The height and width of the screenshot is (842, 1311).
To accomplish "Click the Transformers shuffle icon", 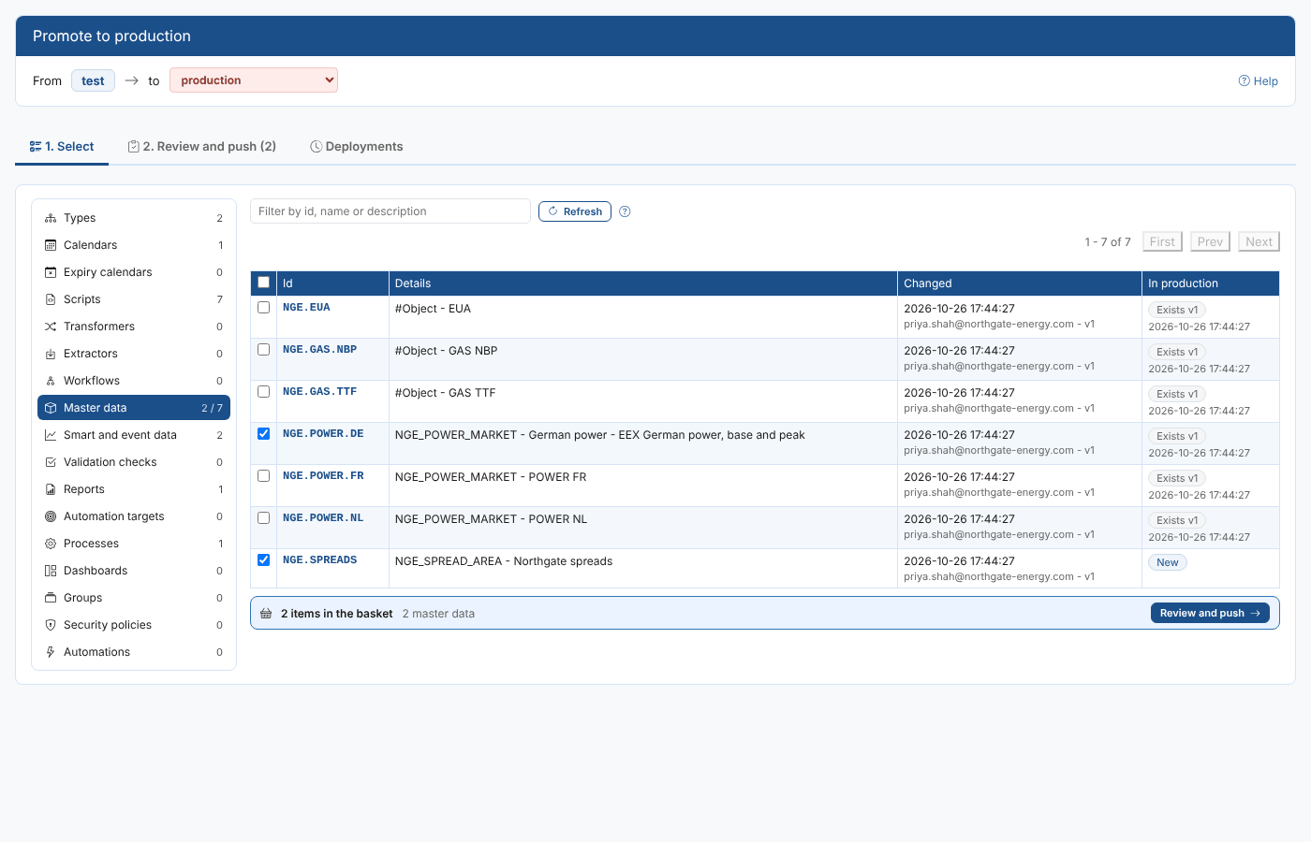I will point(51,327).
